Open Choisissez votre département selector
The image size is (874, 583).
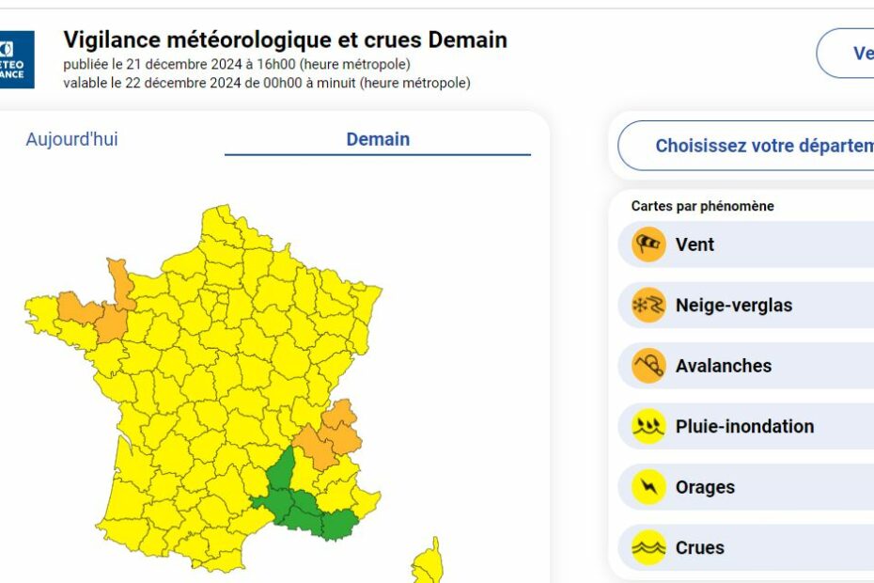pyautogui.click(x=746, y=146)
